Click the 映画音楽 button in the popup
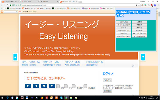 click(139, 25)
